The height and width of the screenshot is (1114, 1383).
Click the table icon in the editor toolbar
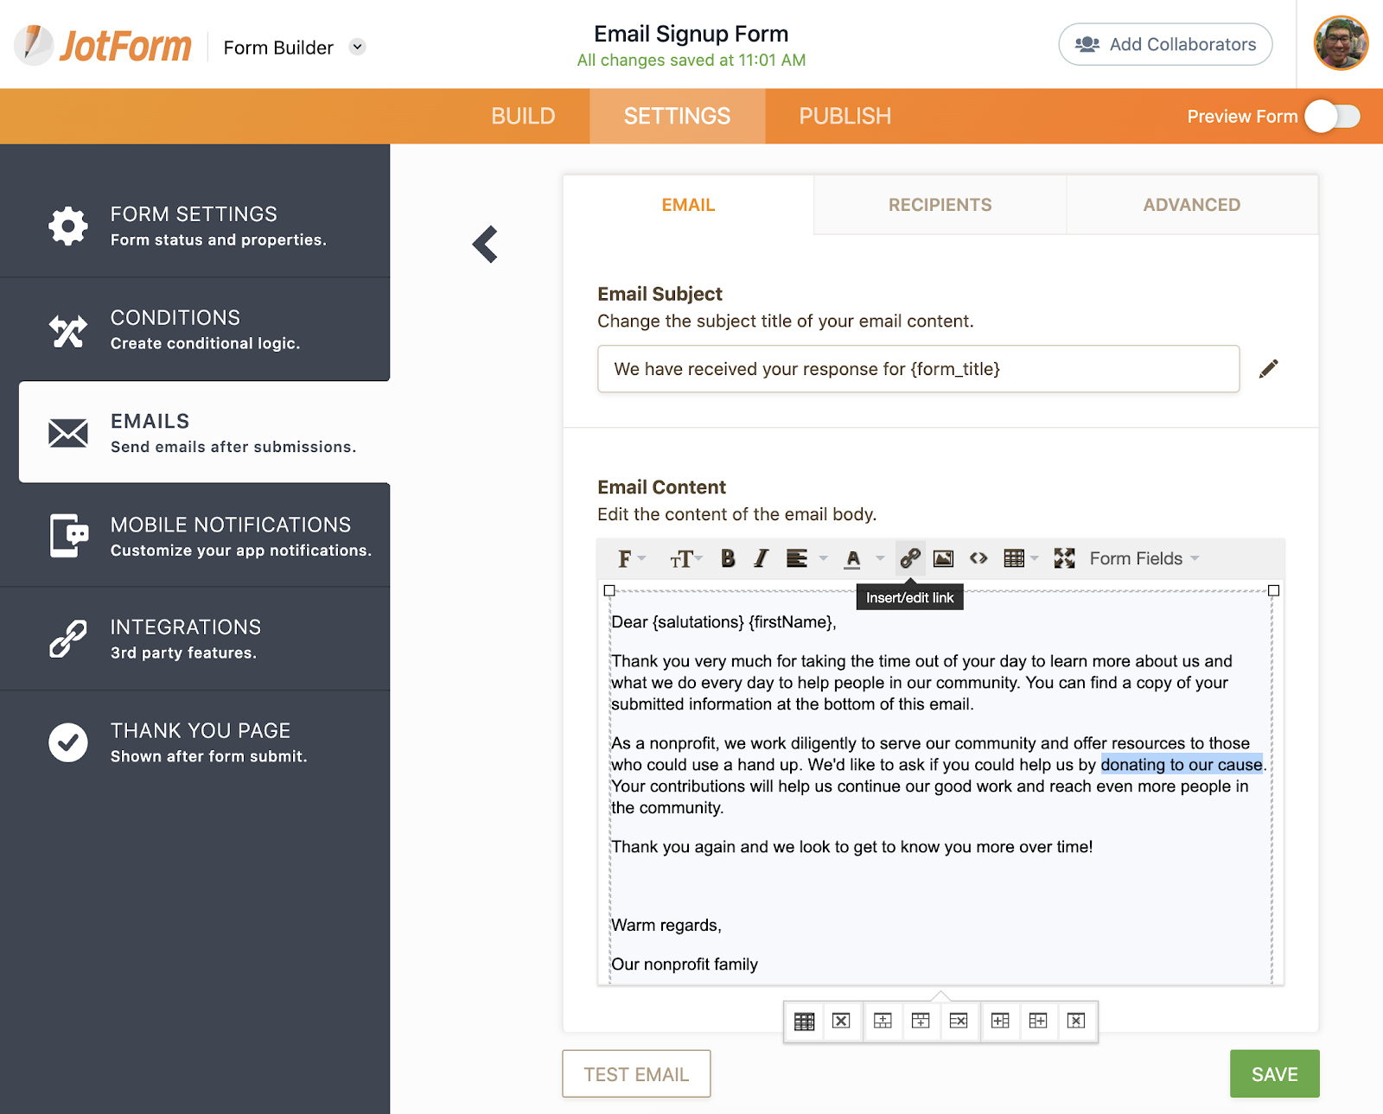click(1014, 558)
